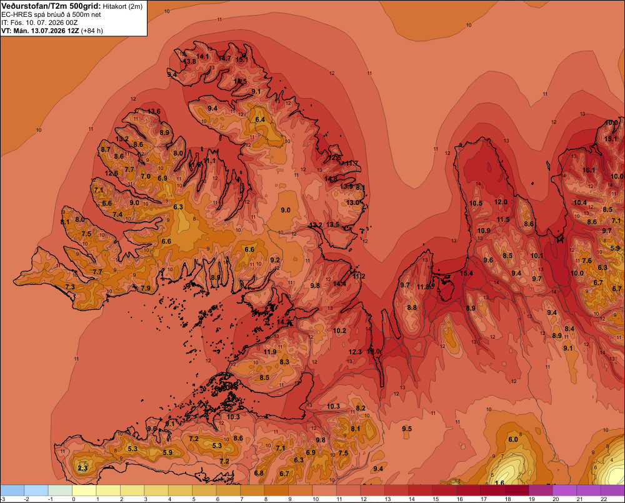Click the 11.8 temperature value on the map
Viewport: 625px width, 503px height.
pos(423,287)
